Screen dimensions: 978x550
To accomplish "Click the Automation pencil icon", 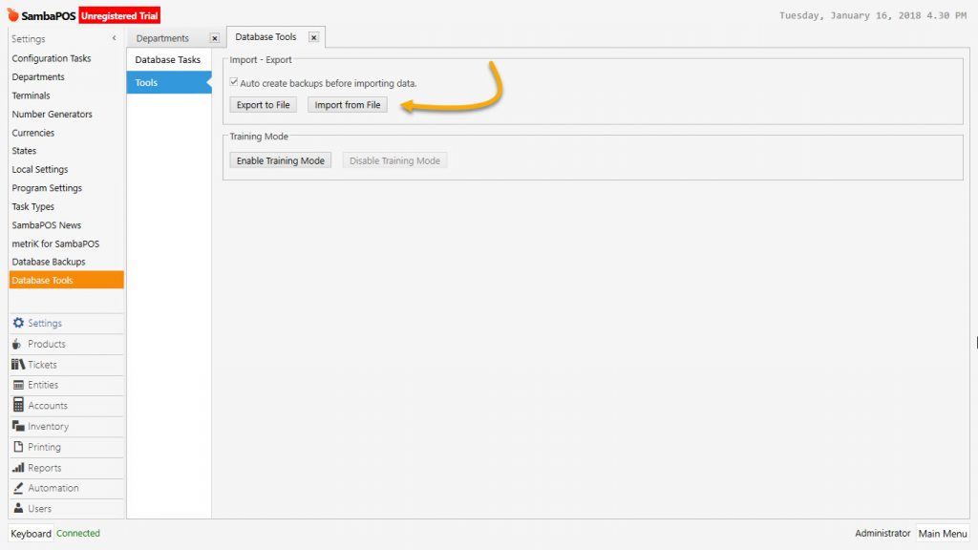I will tap(18, 488).
